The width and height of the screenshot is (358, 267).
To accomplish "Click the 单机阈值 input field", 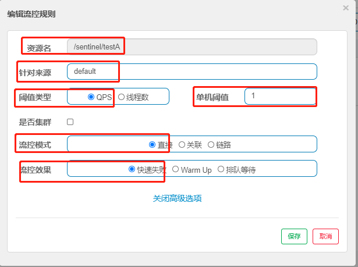I will pos(281,97).
